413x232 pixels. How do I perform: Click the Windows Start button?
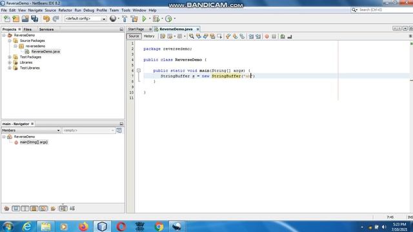[x=8, y=226]
